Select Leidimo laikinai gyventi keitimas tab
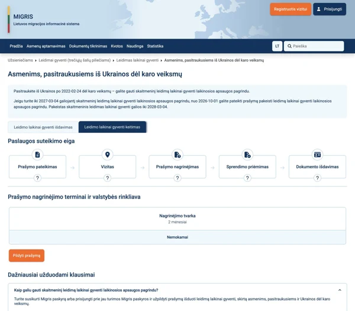The height and width of the screenshot is (311, 355). point(112,127)
